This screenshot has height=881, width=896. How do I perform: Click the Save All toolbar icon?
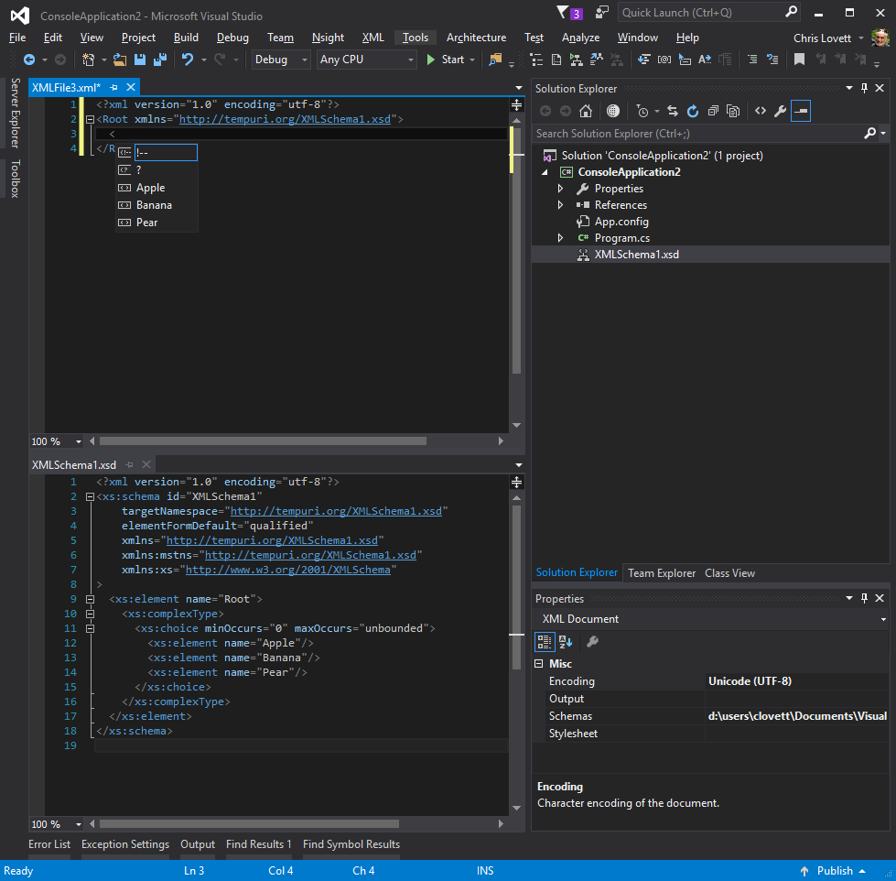point(159,60)
